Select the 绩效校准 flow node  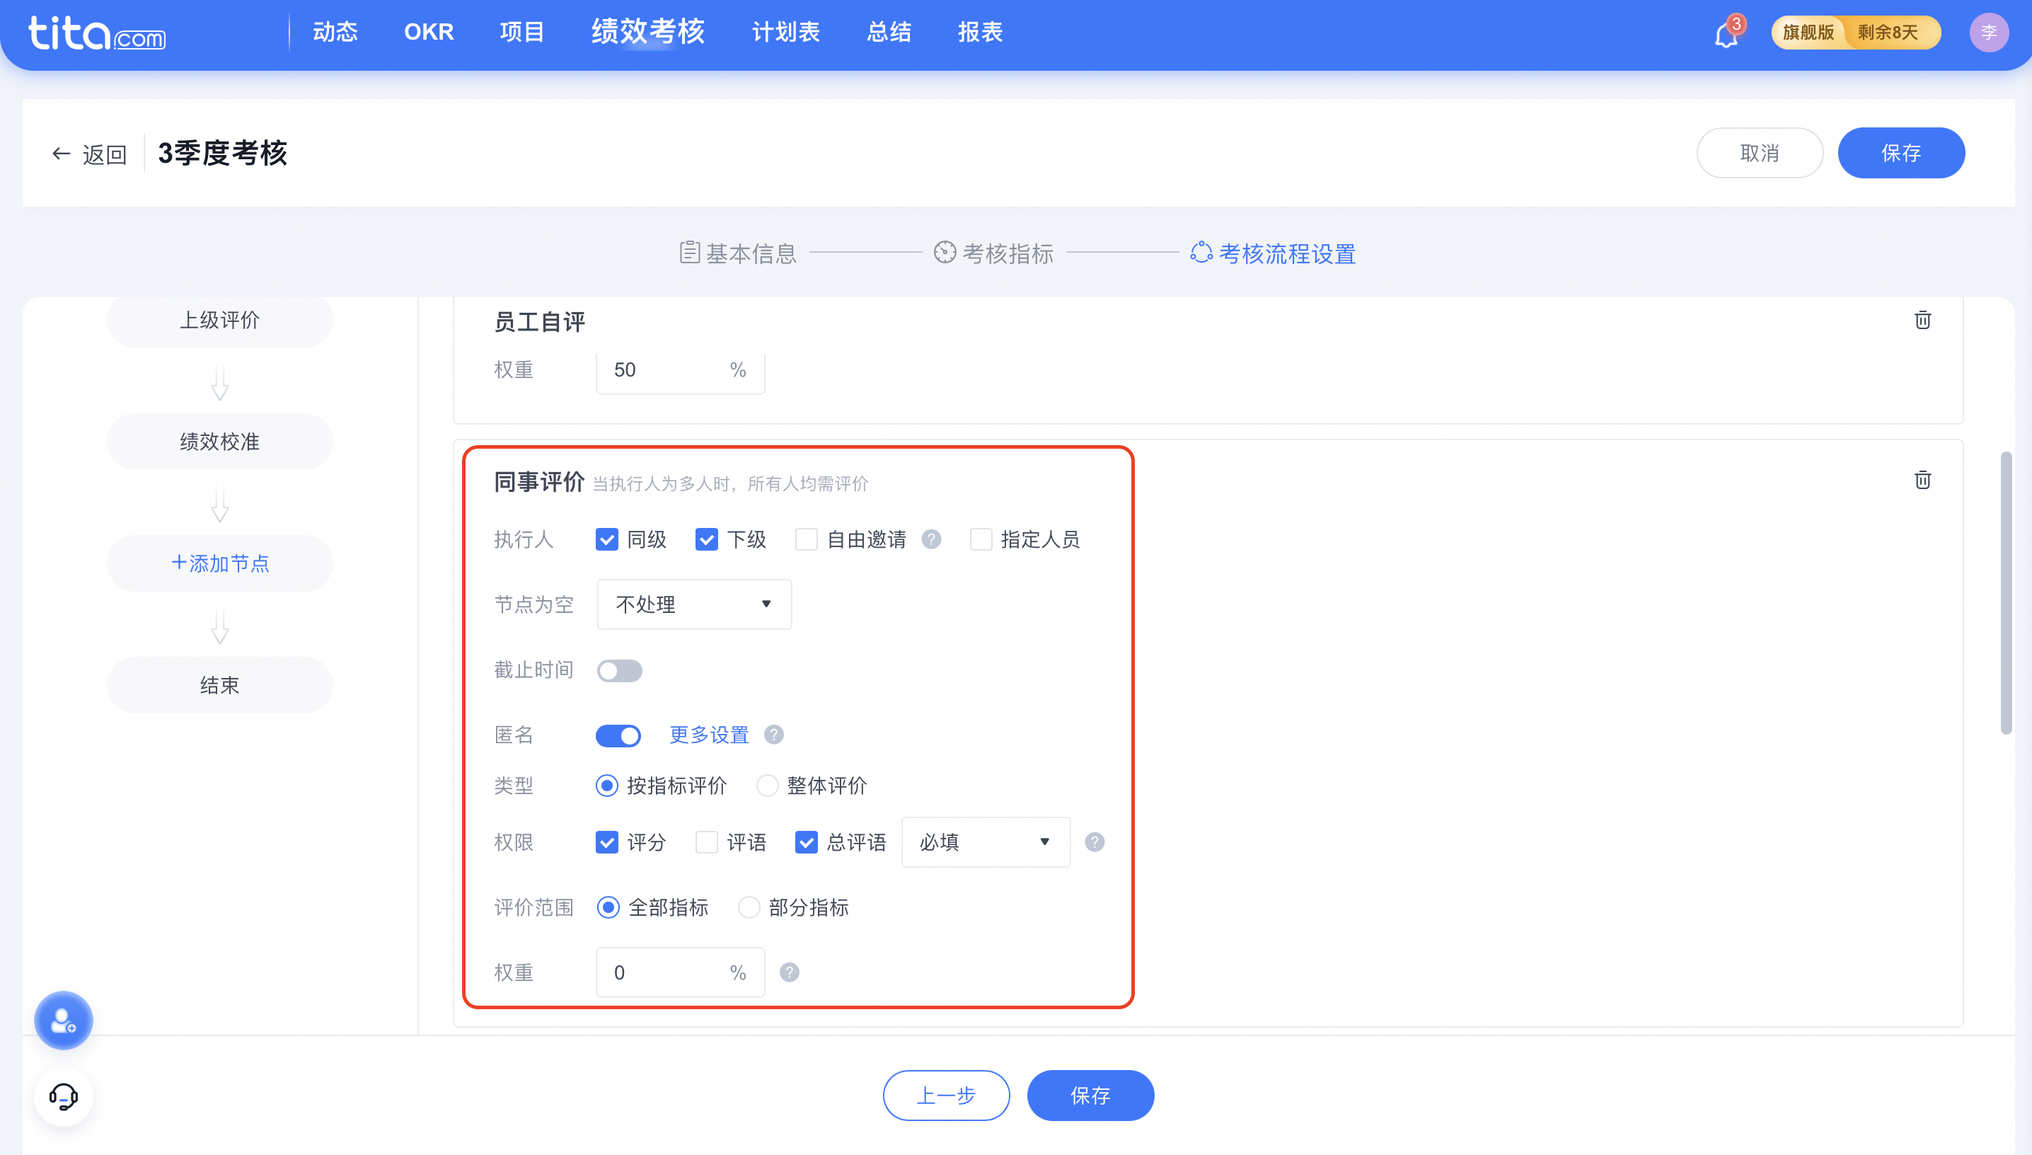coord(219,442)
